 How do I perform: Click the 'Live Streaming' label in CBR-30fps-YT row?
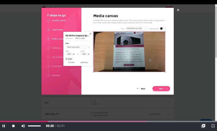click(155, 114)
